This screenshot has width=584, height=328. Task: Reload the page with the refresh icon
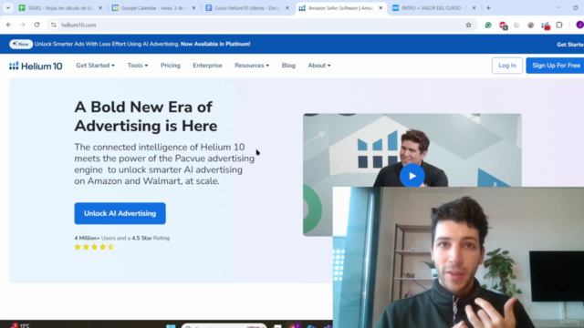point(36,25)
